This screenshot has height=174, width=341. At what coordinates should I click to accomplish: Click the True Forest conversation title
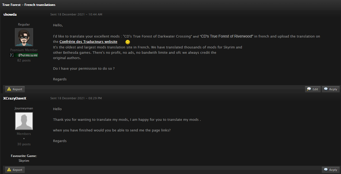point(29,5)
